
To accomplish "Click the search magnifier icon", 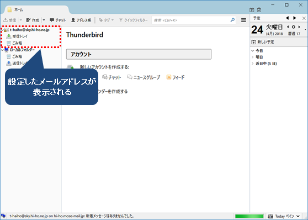I will pyautogui.click(x=232, y=20).
